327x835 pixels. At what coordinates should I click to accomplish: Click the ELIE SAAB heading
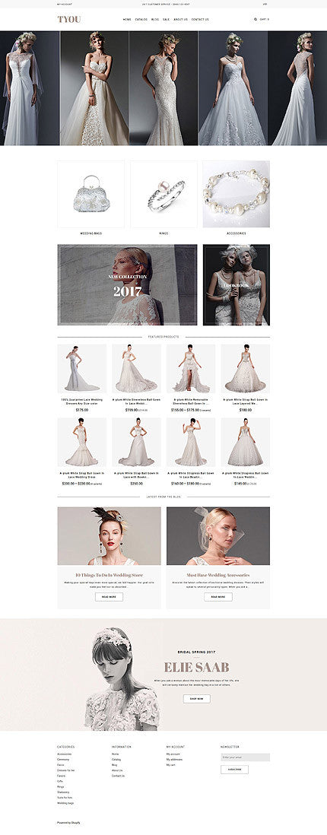click(196, 667)
